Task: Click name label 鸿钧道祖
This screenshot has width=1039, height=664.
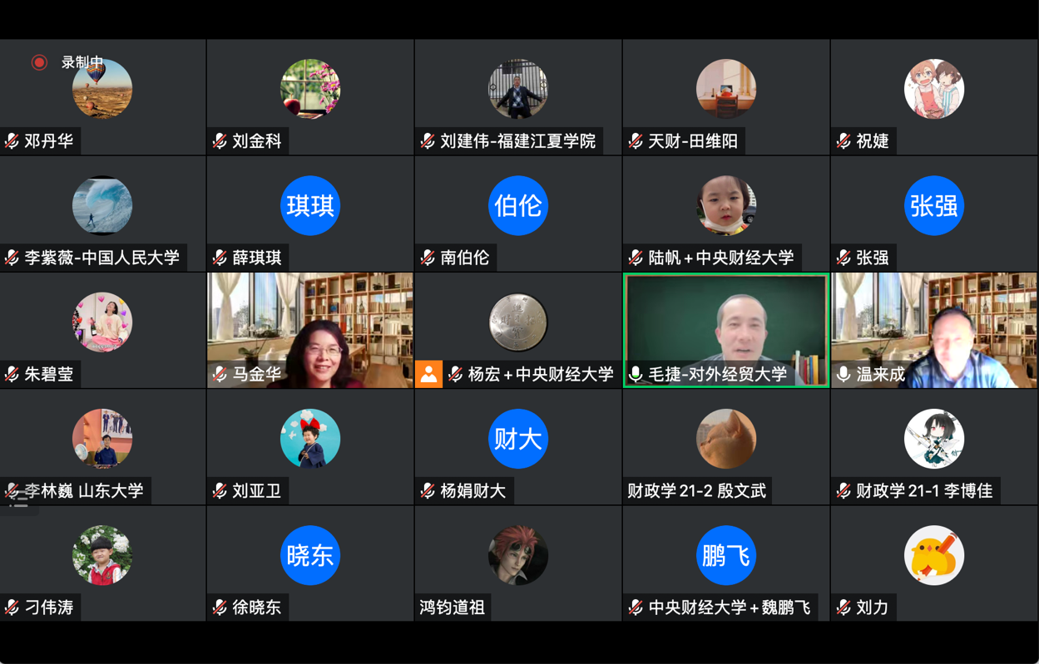Action: [453, 607]
